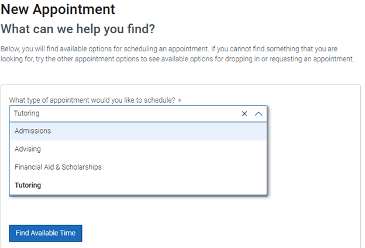Image resolution: width=365 pixels, height=248 pixels.
Task: Collapse the appointment type list with chevron
Action: point(259,114)
